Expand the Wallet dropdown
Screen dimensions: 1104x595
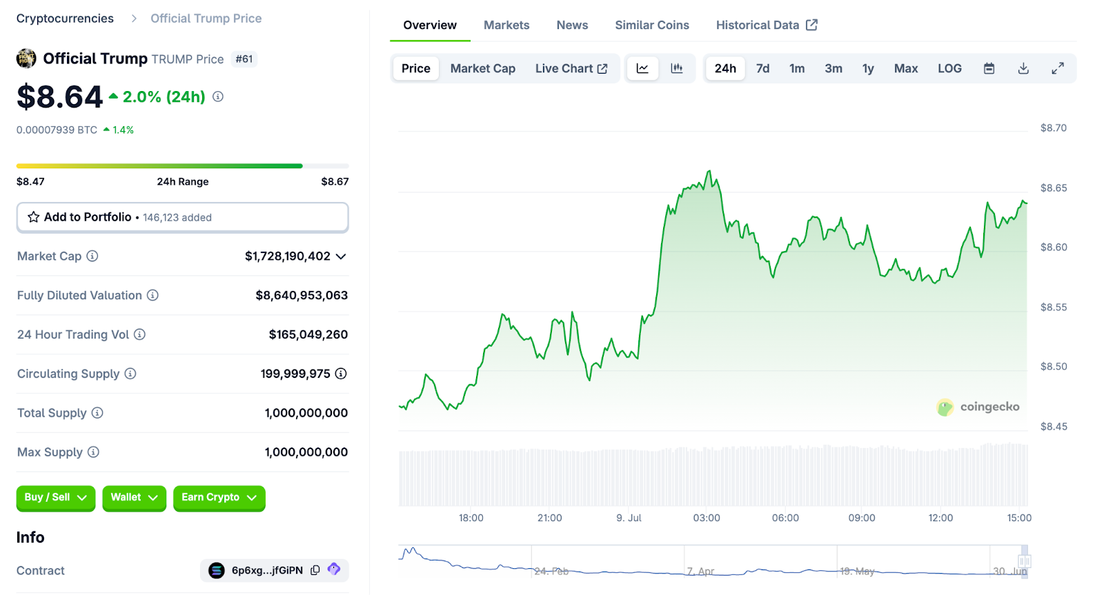click(x=134, y=498)
